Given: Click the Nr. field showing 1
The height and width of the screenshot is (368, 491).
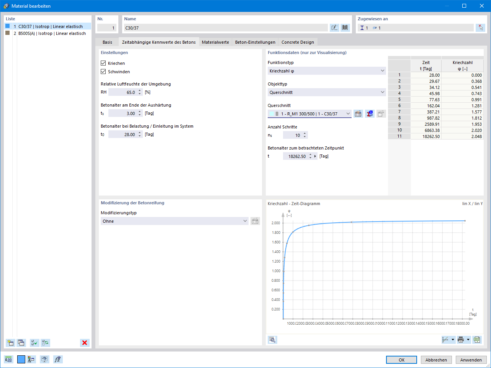Looking at the screenshot, I should (107, 28).
